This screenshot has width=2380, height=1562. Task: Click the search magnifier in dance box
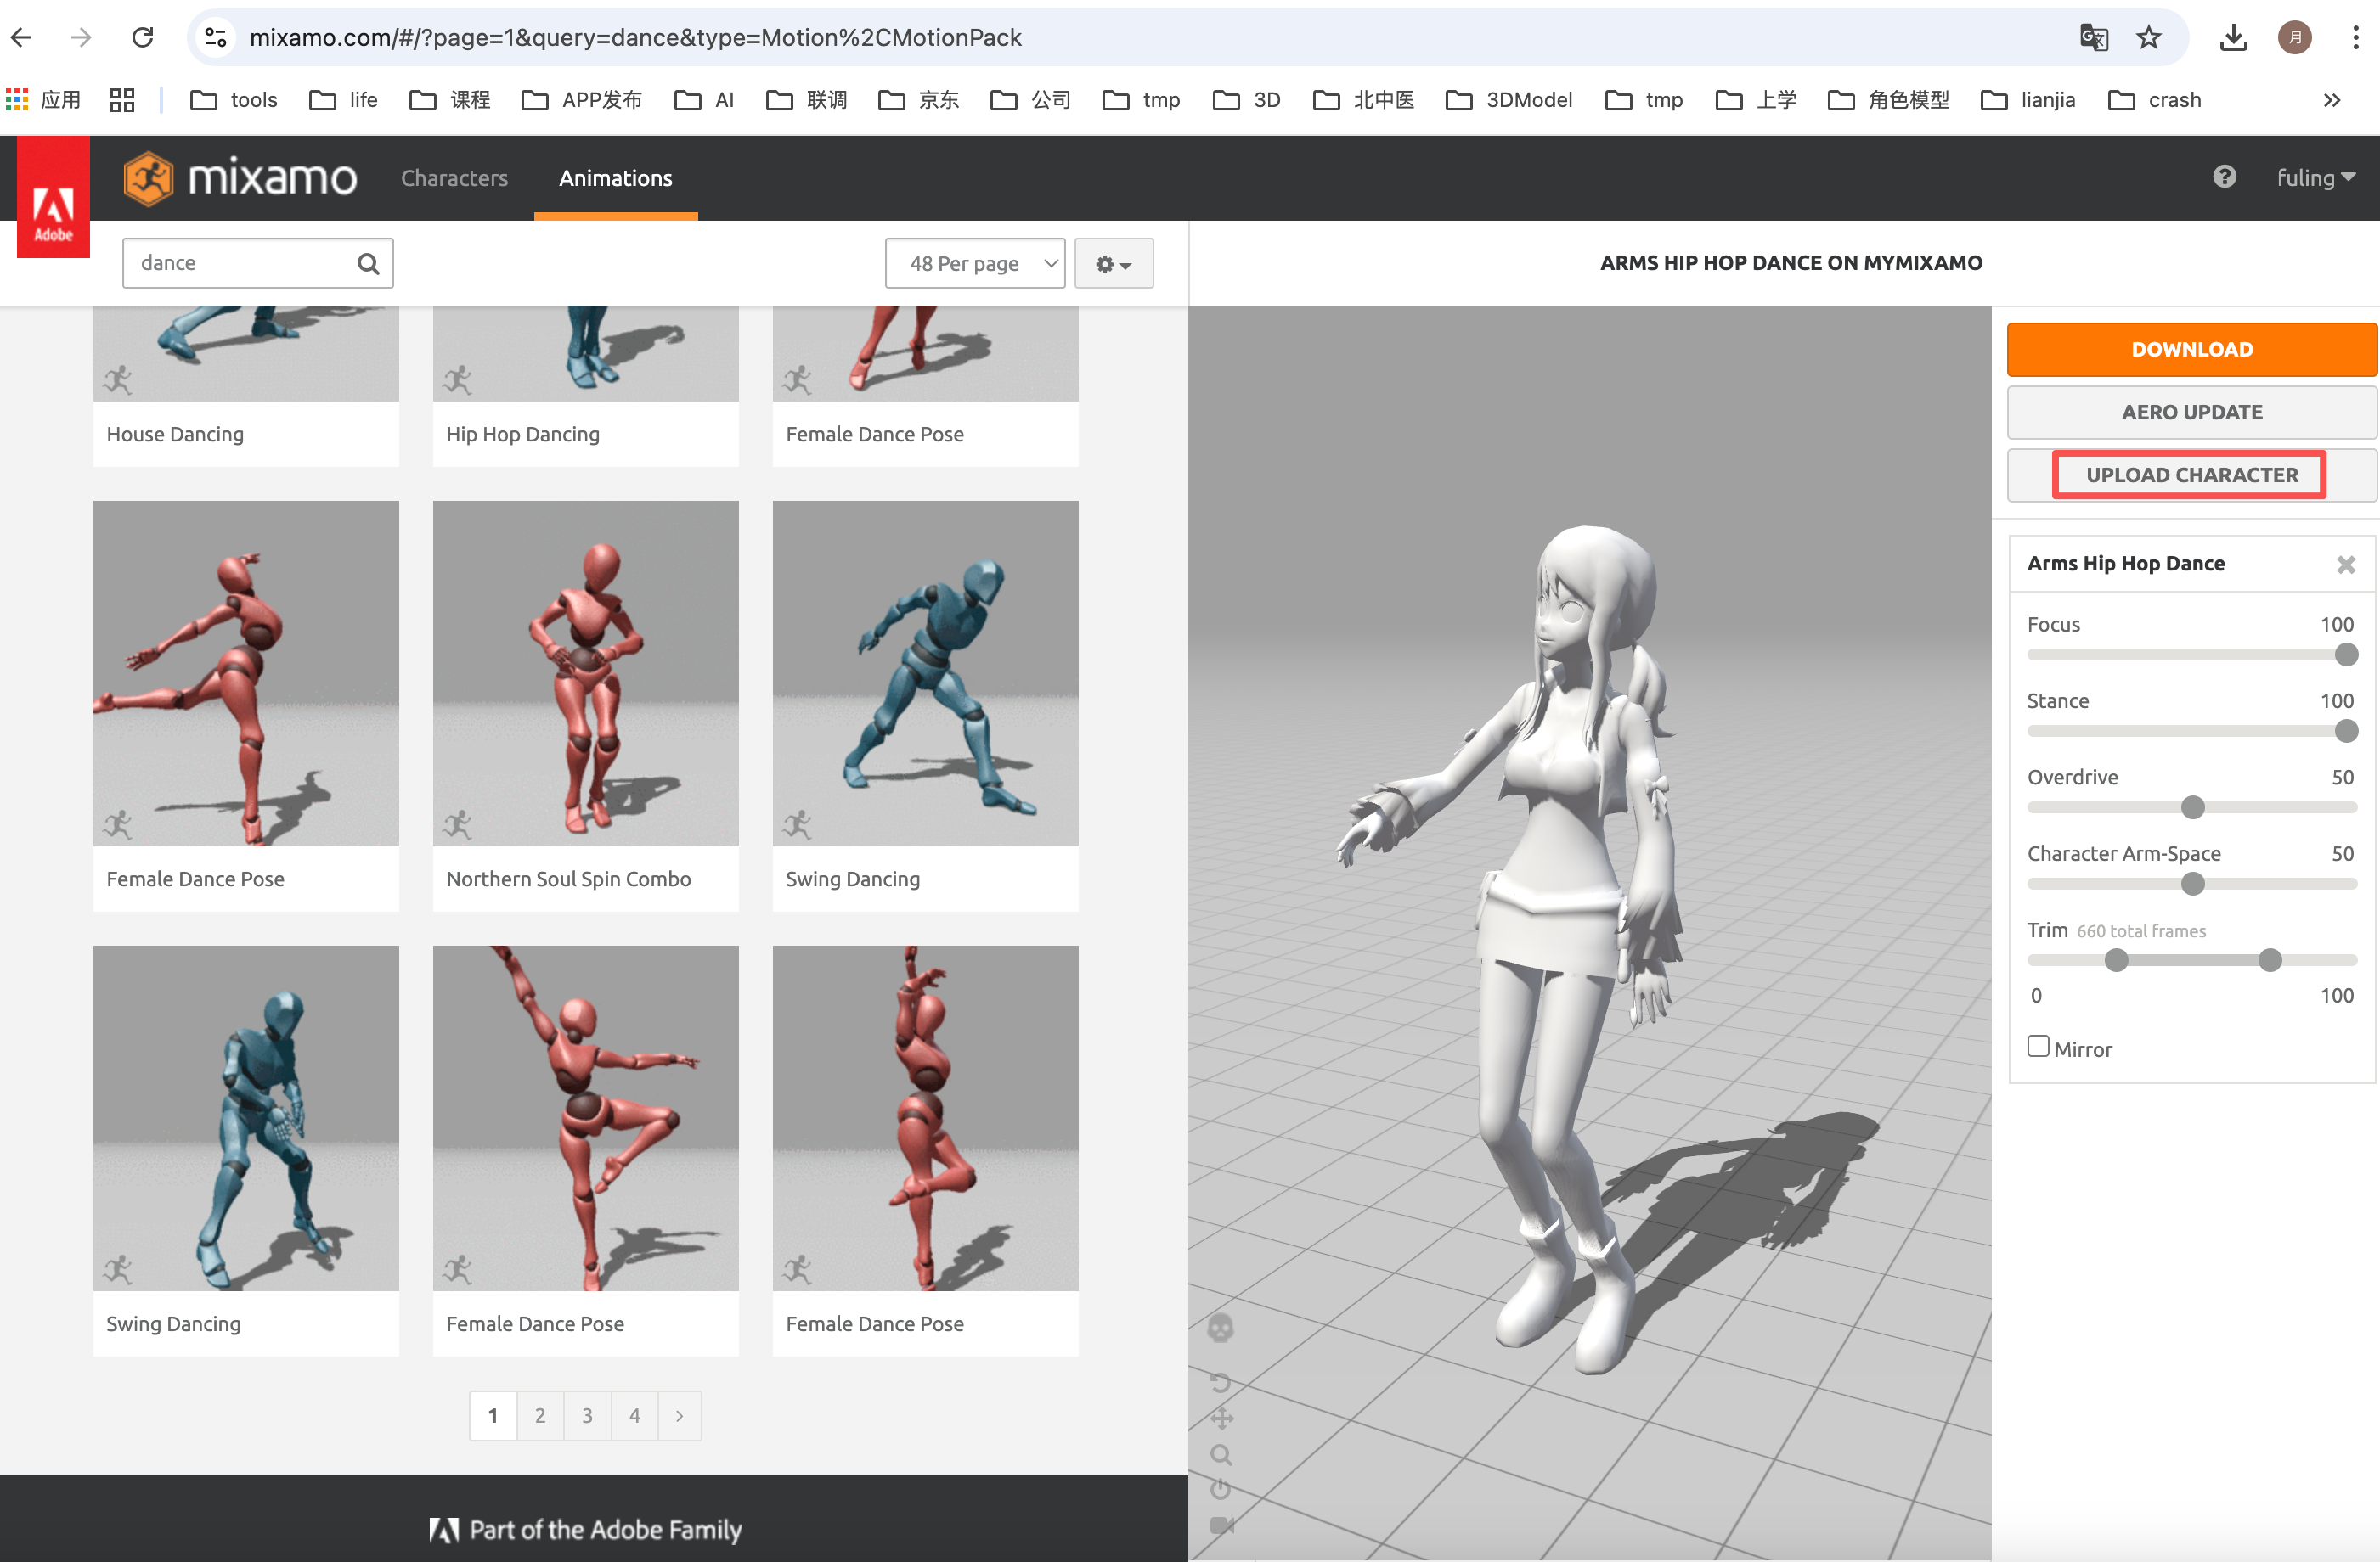(x=368, y=263)
